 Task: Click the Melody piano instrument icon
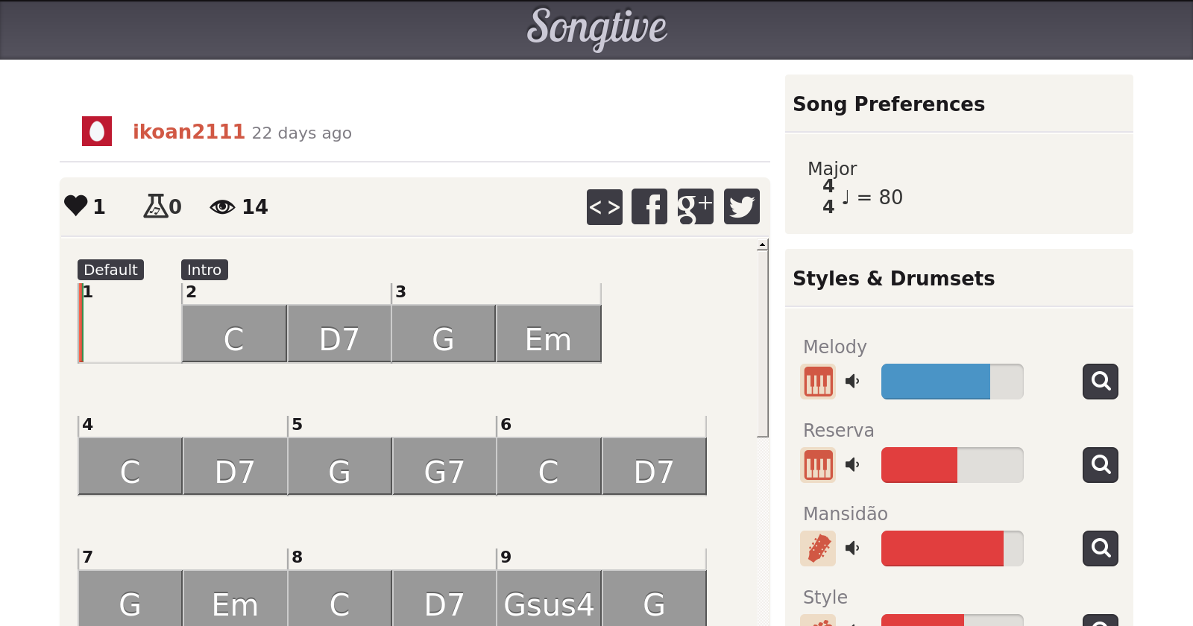(x=818, y=382)
